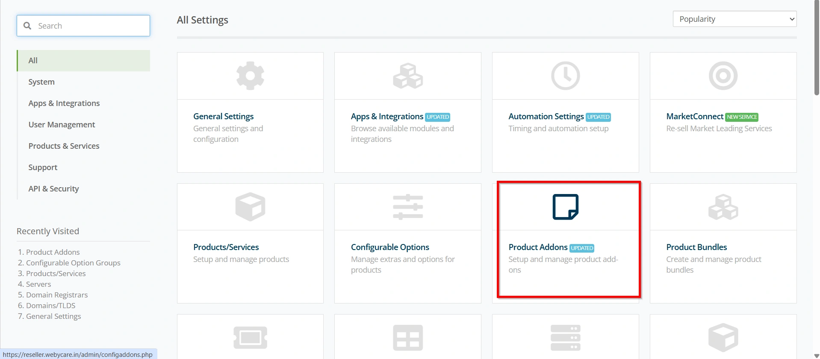Screen dimensions: 820x359
Task: Click the General Settings gear icon
Action: pyautogui.click(x=250, y=76)
